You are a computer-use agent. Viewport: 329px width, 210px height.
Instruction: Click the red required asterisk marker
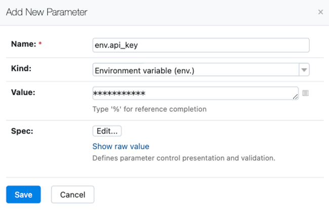[40, 44]
